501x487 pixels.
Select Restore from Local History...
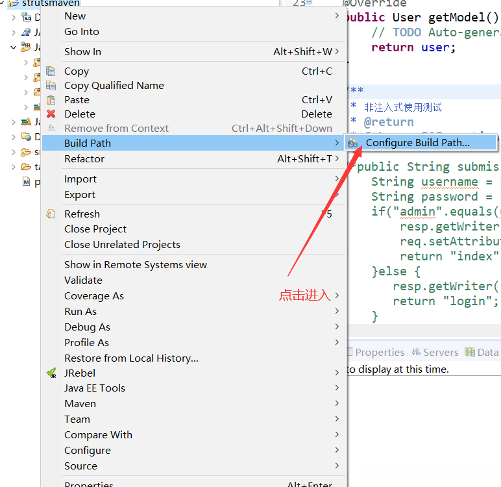pyautogui.click(x=131, y=358)
